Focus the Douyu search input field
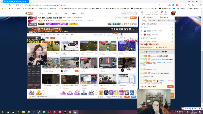Screen dimensions: 203x114 pyautogui.click(x=128, y=13)
